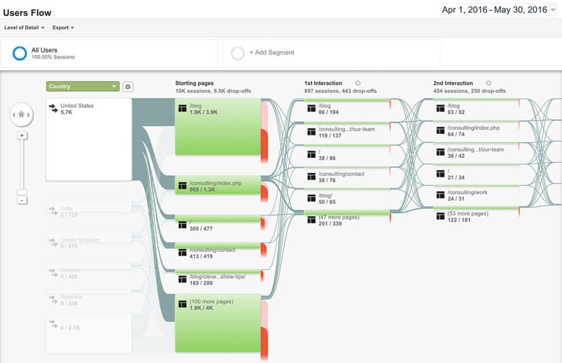
Task: Click the minus zoom button below the slider
Action: click(x=22, y=200)
